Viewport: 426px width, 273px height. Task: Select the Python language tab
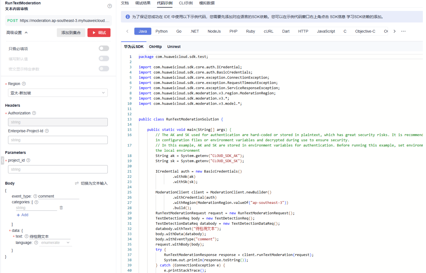(x=161, y=31)
